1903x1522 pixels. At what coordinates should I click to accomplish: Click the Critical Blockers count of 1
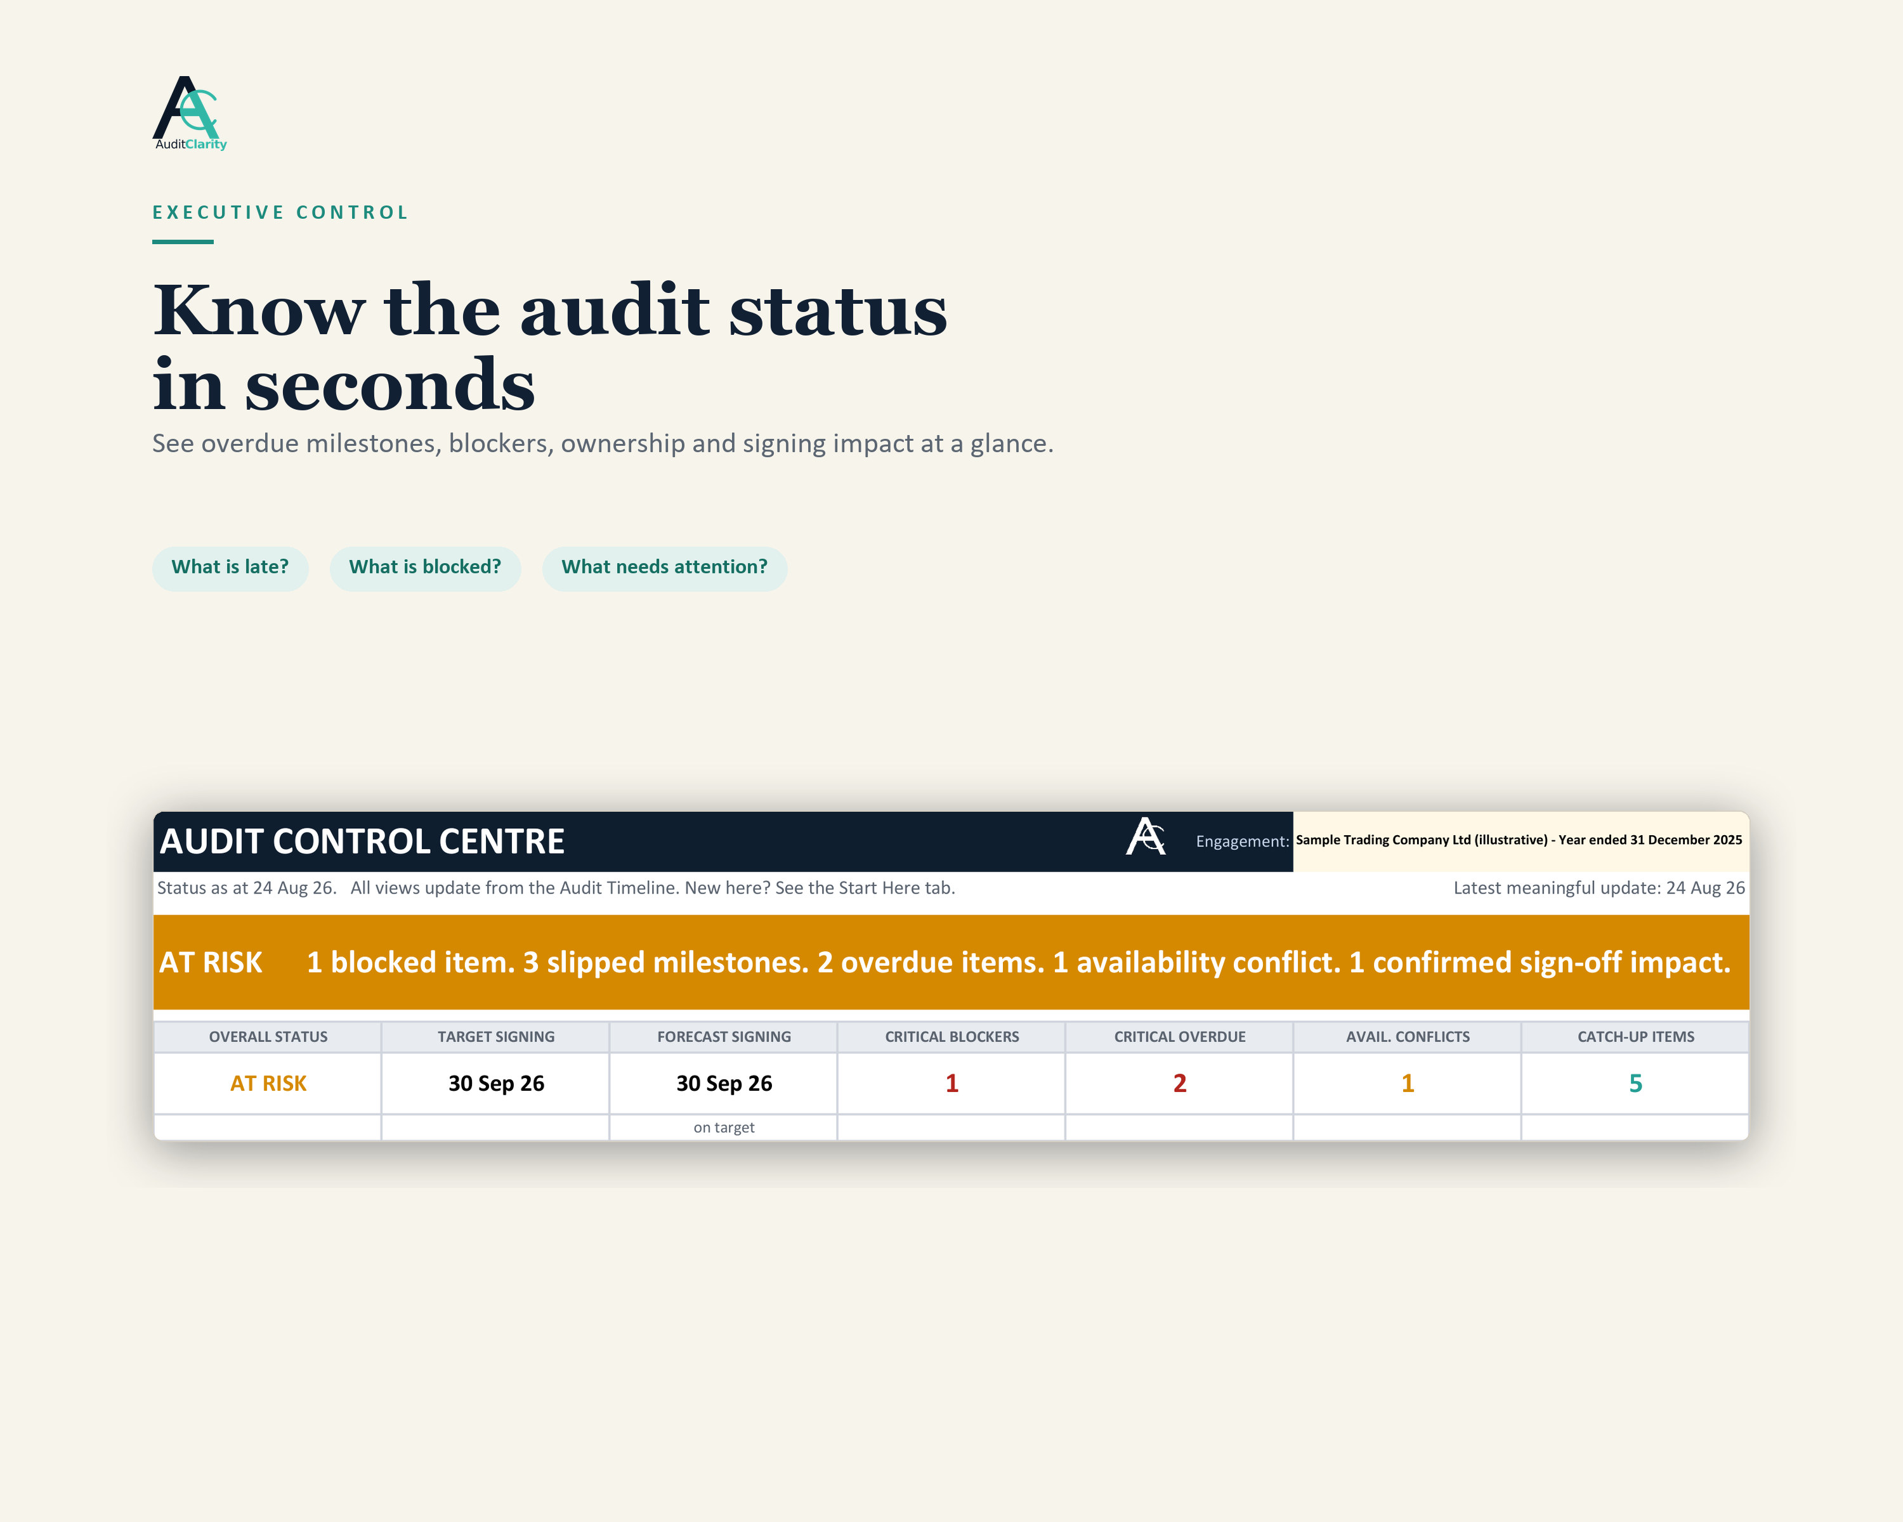(951, 1084)
